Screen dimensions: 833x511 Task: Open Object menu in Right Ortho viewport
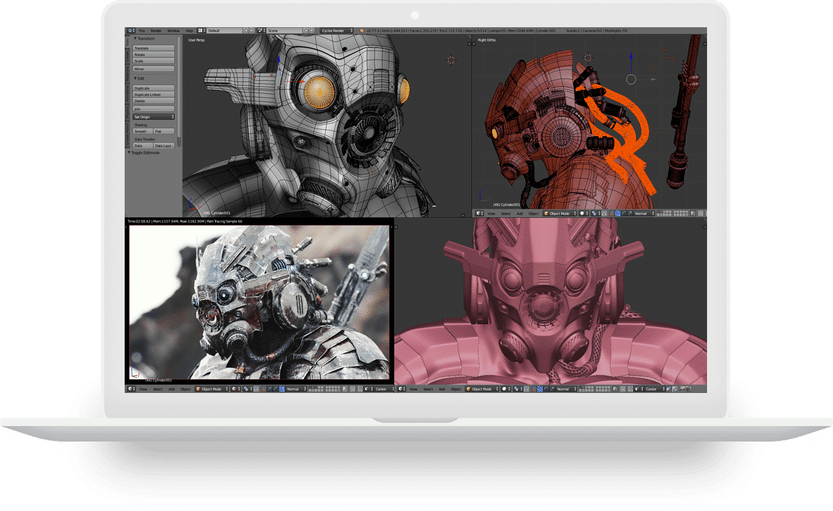(534, 213)
